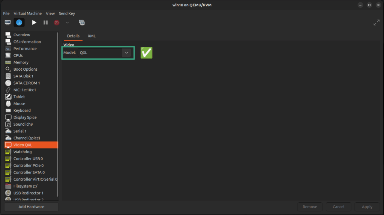The height and width of the screenshot is (215, 384).
Task: Maximize the win10 window
Action: tap(369, 5)
